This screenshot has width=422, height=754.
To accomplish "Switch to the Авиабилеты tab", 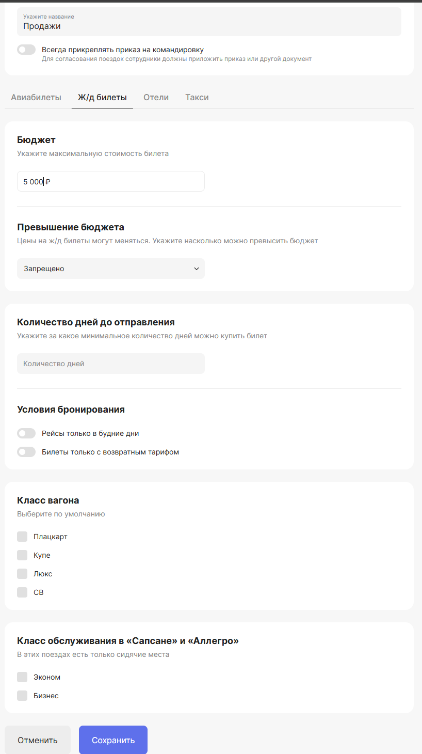I will [x=36, y=97].
